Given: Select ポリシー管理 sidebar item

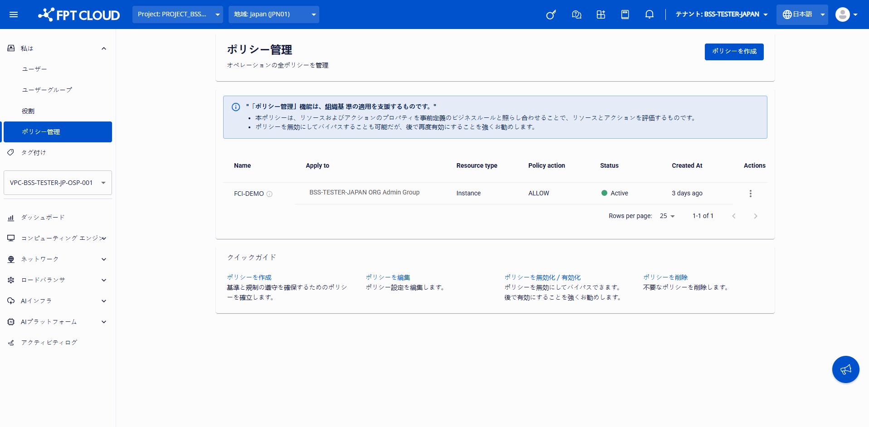Looking at the screenshot, I should click(58, 132).
